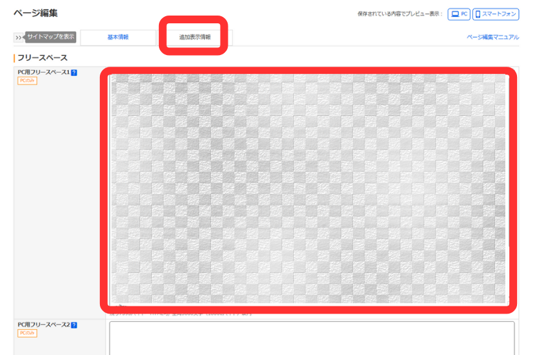Click the フリースペース section heading
Image resolution: width=541 pixels, height=355 pixels.
coord(42,58)
